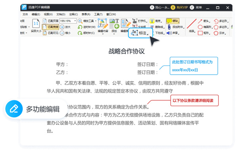Expand the 剪贴板 clipboard dropdown
238x152 pixels.
[29, 27]
